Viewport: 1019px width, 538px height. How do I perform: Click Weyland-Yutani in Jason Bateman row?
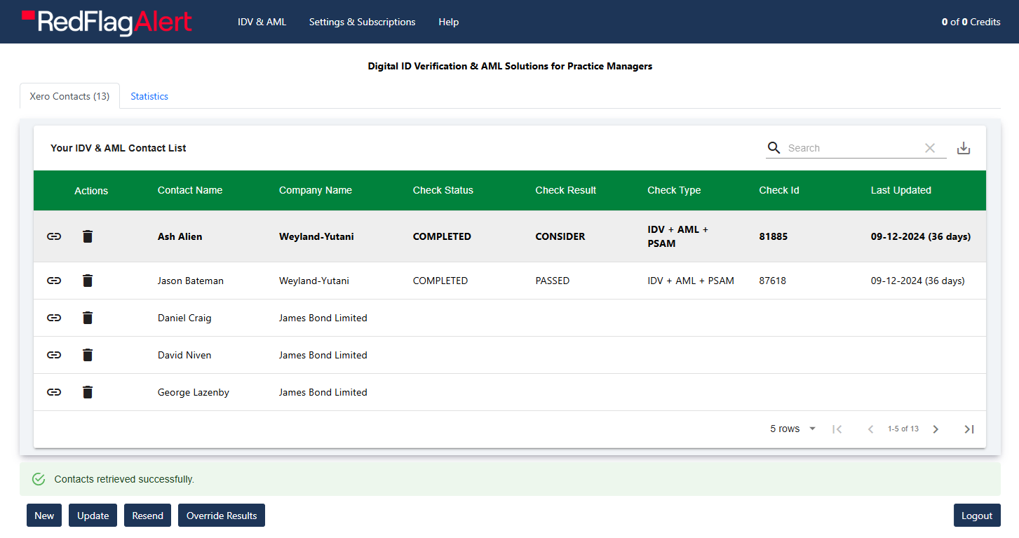click(x=314, y=281)
